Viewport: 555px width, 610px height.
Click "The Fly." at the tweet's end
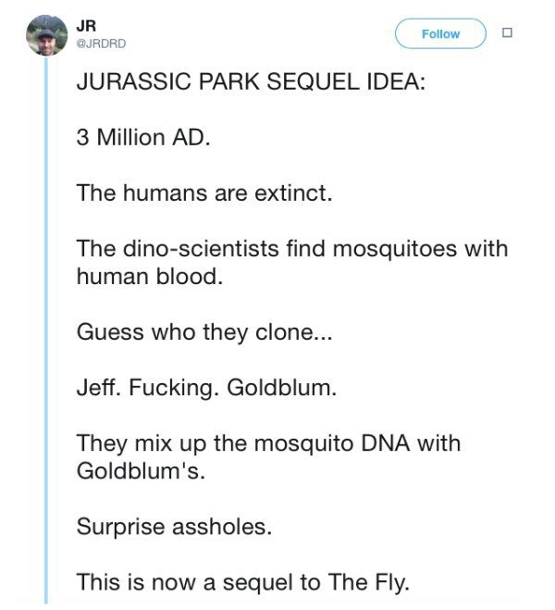369,583
